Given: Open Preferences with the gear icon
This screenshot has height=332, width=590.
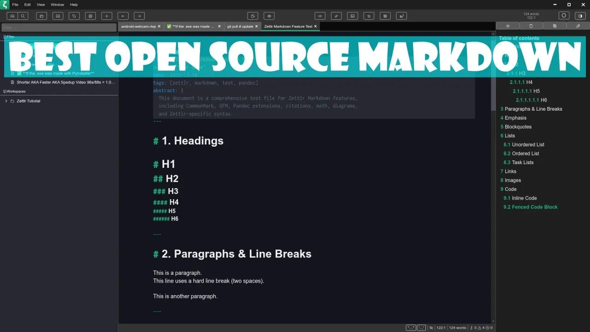Looking at the screenshot, I should pyautogui.click(x=90, y=16).
